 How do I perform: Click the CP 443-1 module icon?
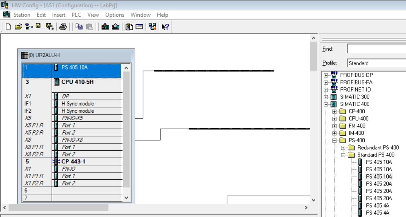(56, 162)
